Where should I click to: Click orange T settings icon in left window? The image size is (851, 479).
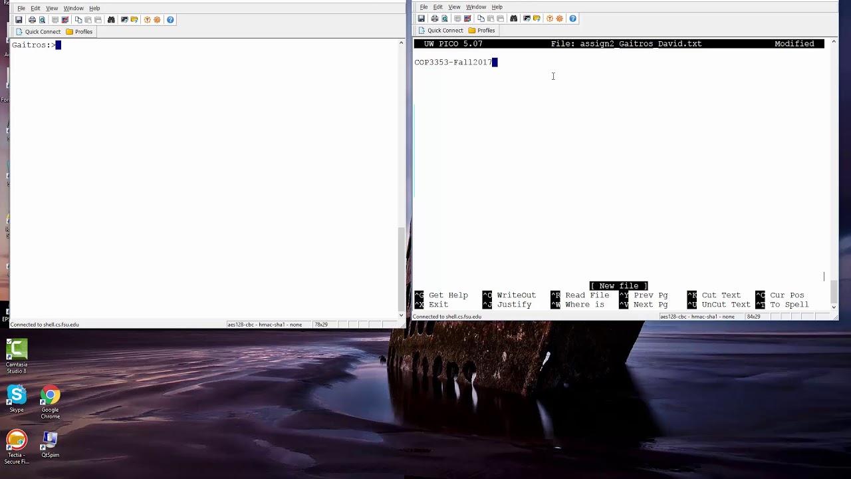(x=147, y=20)
